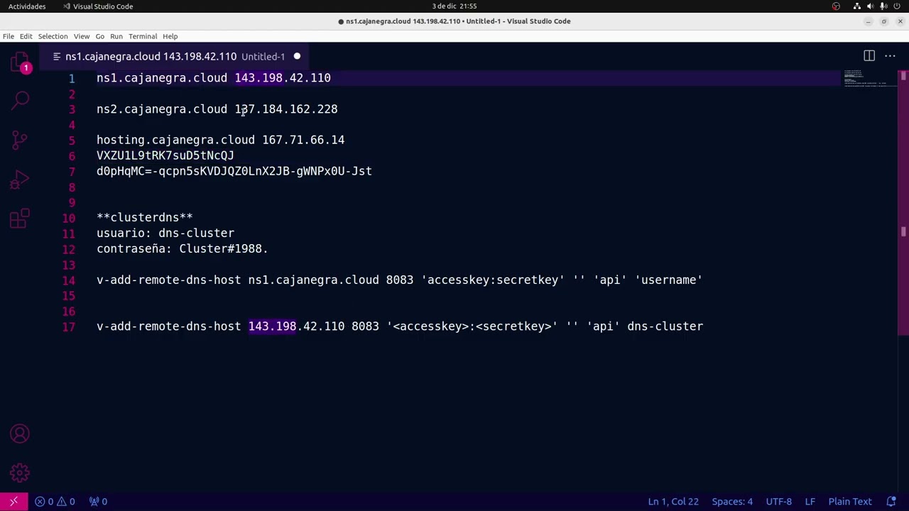The image size is (909, 511).
Task: Click line number 10 in gutter
Action: (68, 218)
